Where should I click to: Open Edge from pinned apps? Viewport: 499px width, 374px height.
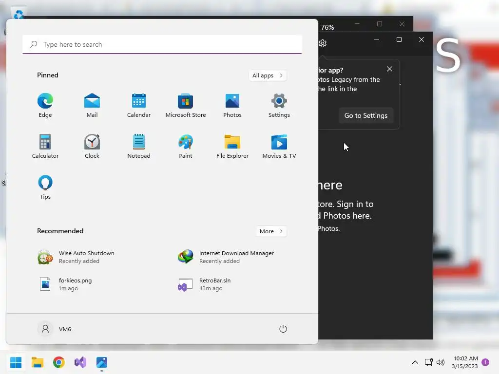pyautogui.click(x=45, y=106)
